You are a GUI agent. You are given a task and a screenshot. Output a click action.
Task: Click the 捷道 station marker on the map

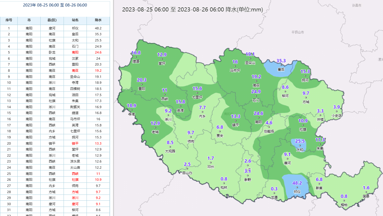(136, 57)
